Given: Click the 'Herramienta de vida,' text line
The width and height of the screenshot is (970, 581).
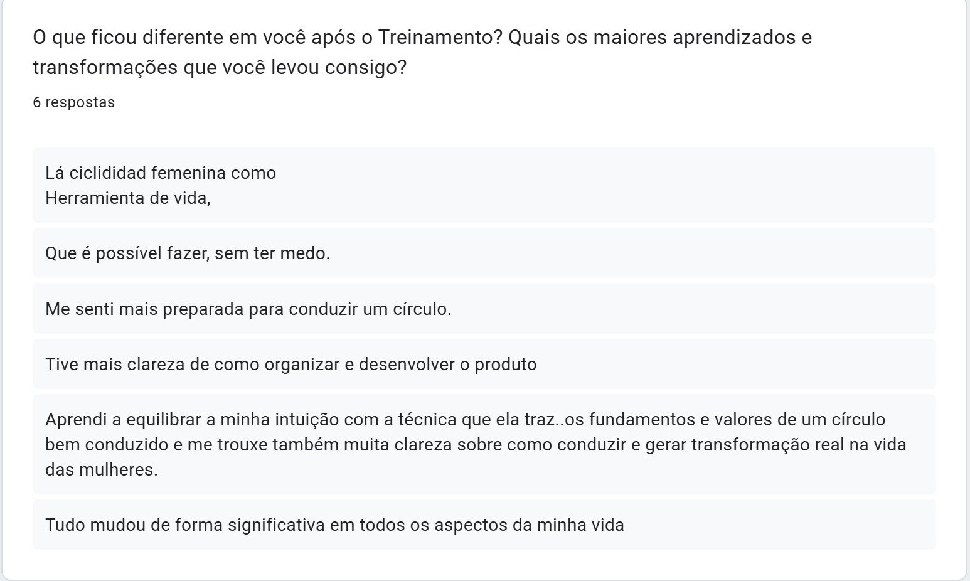Looking at the screenshot, I should coord(127,198).
